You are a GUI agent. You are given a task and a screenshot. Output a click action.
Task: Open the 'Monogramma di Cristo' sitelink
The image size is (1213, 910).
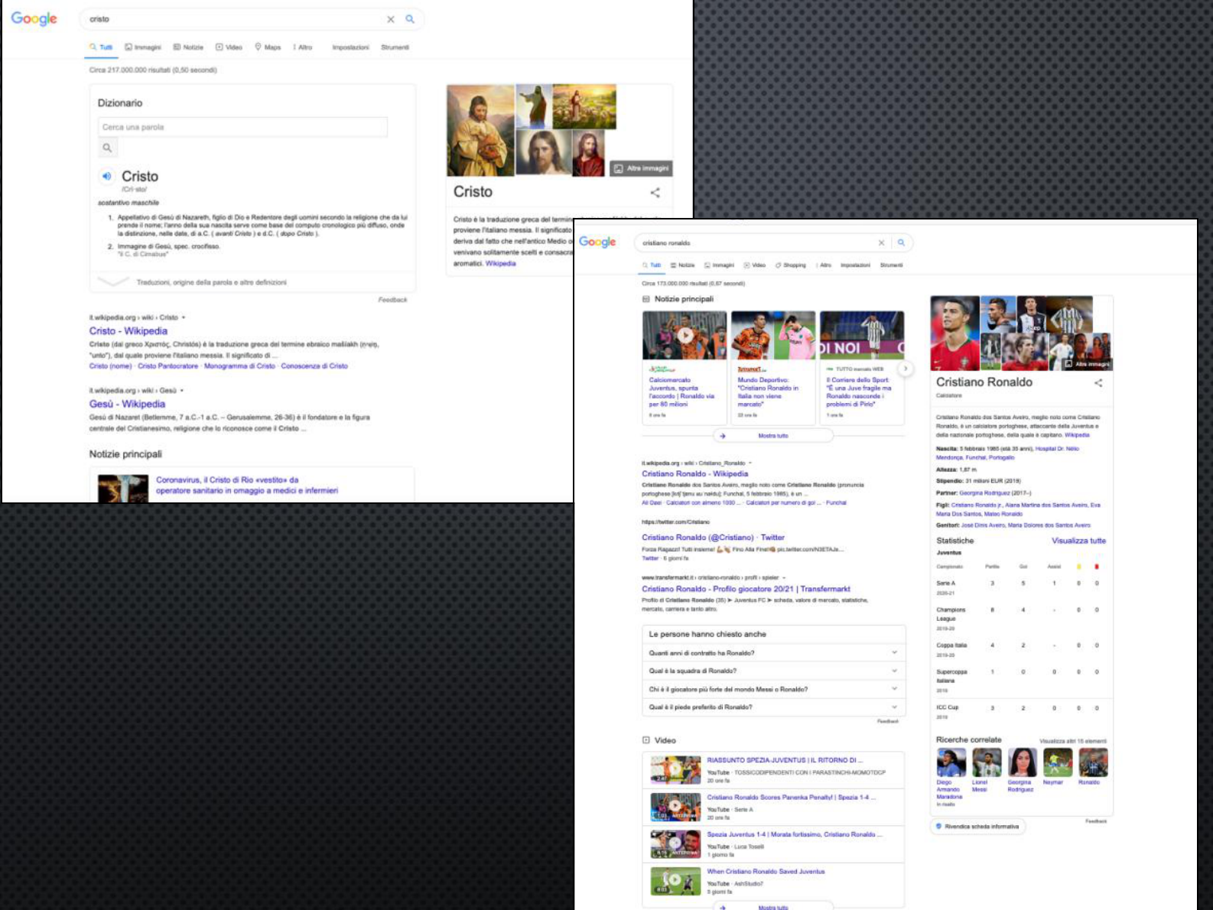point(239,366)
